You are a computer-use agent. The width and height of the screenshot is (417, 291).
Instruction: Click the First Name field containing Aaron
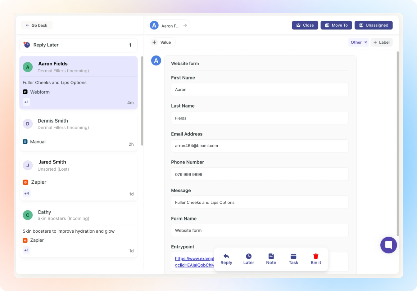pos(260,90)
